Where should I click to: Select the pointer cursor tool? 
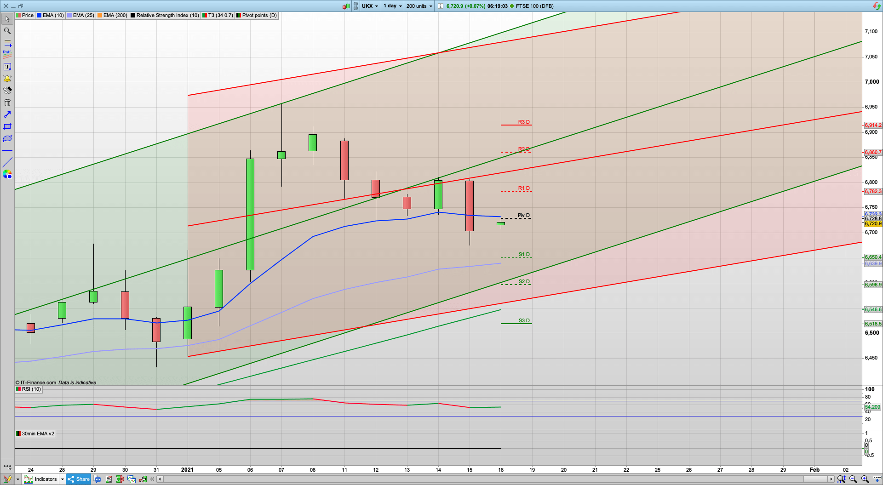7,19
